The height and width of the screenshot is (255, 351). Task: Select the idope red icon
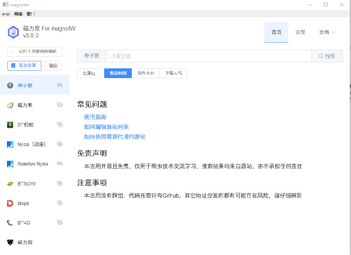pyautogui.click(x=10, y=203)
